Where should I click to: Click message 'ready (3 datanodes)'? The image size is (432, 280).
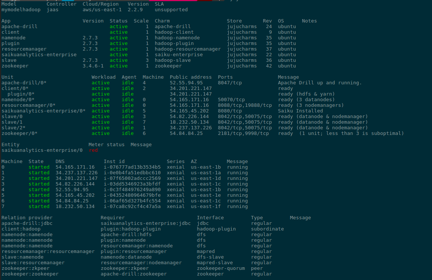click(307, 100)
